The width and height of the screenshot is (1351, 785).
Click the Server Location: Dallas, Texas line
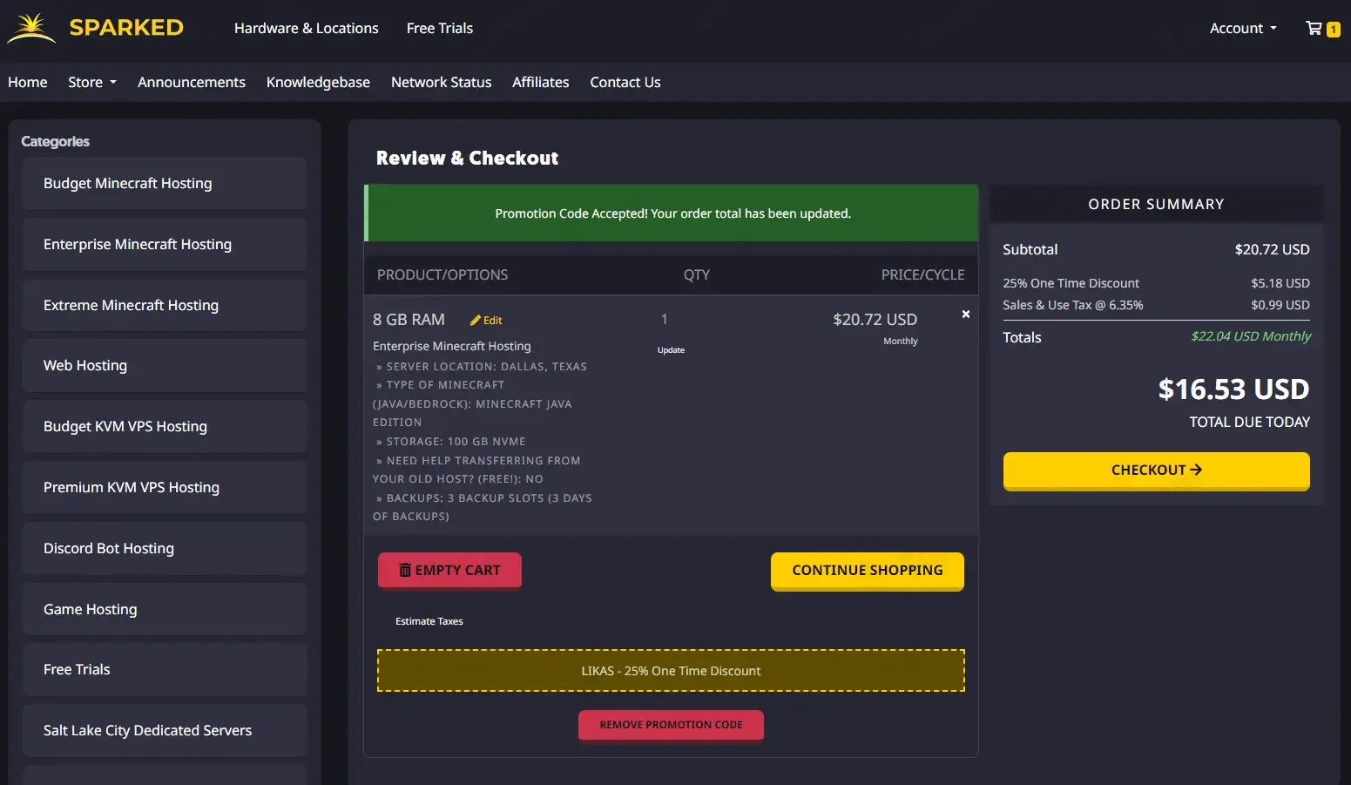(x=483, y=367)
